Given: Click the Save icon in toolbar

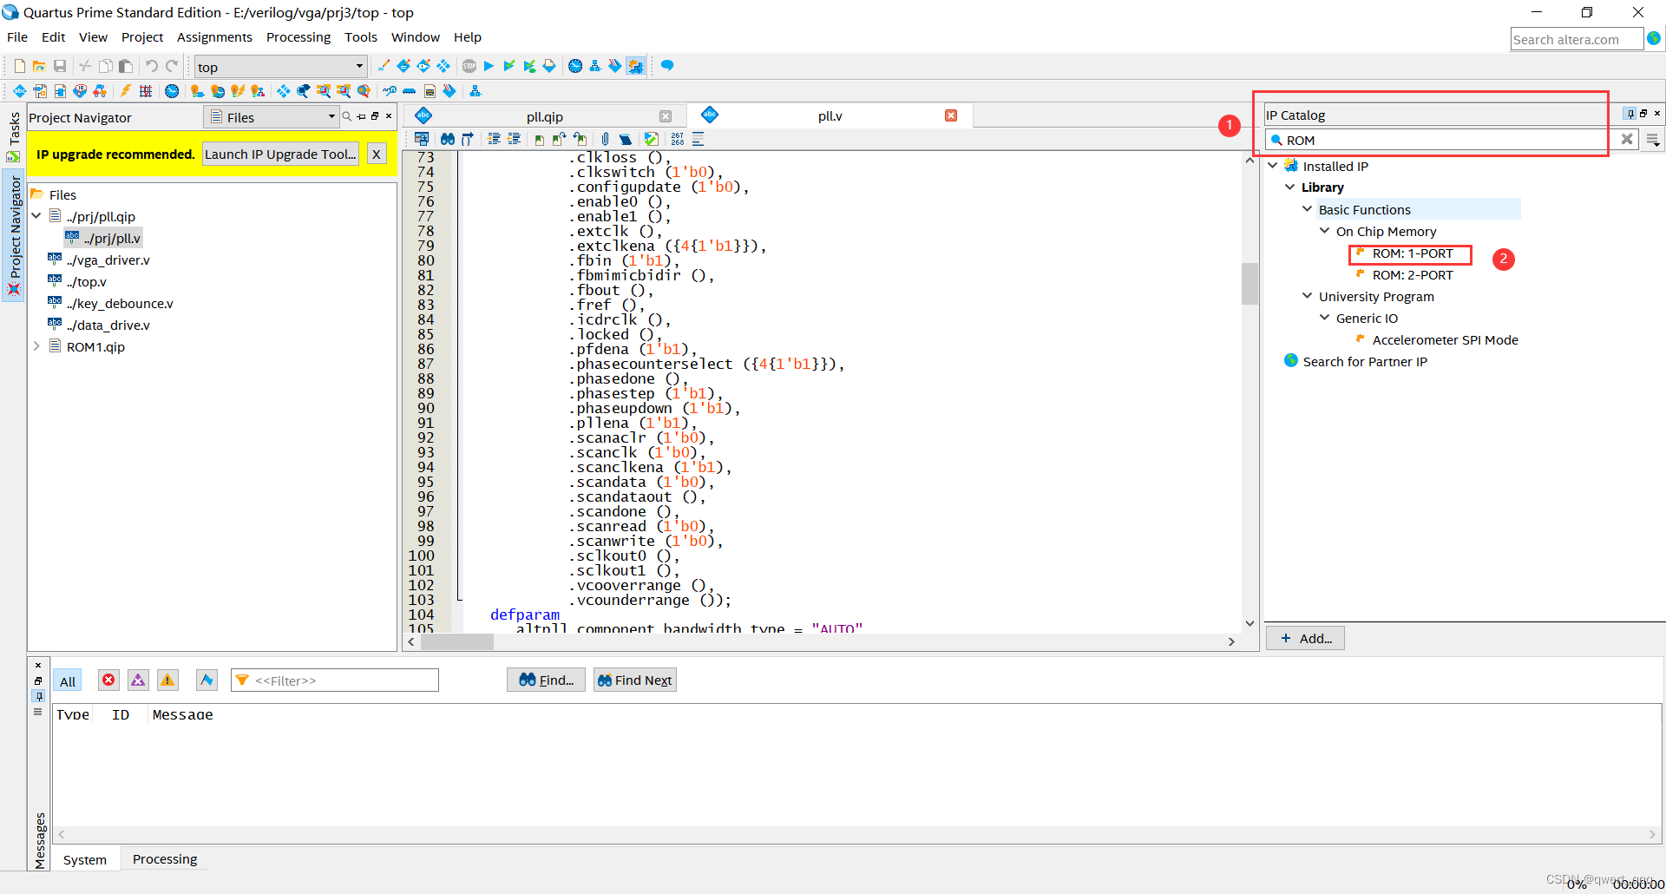Looking at the screenshot, I should 60,66.
